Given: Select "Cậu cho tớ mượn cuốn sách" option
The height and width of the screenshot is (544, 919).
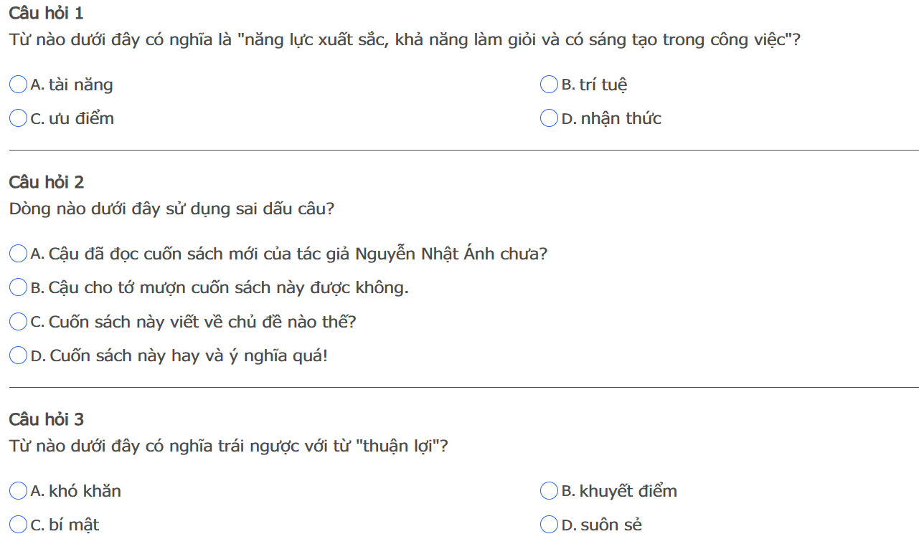Looking at the screenshot, I should pyautogui.click(x=19, y=287).
